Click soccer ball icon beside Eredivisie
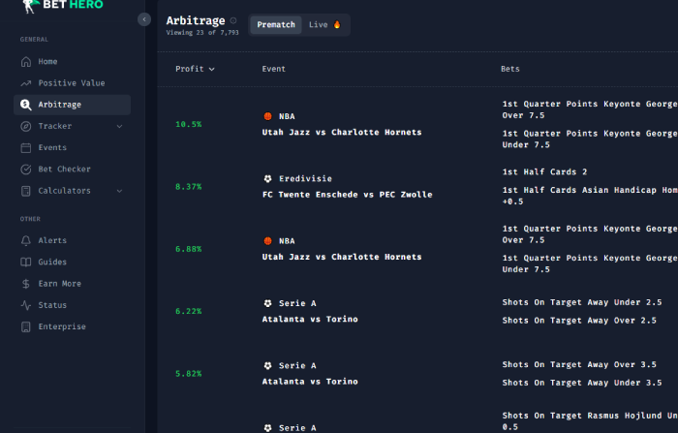 (x=267, y=178)
